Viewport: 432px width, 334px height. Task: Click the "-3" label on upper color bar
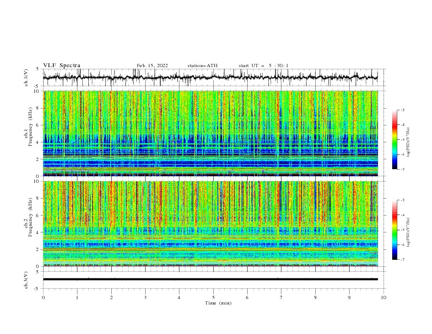(402, 110)
